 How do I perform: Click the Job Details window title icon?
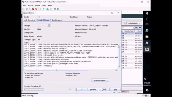point(24,13)
